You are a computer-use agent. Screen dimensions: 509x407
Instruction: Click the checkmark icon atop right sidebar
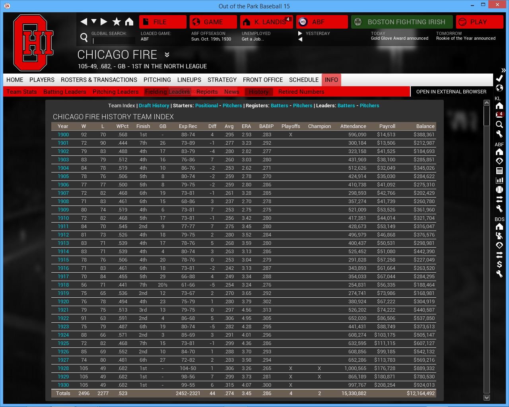499,78
